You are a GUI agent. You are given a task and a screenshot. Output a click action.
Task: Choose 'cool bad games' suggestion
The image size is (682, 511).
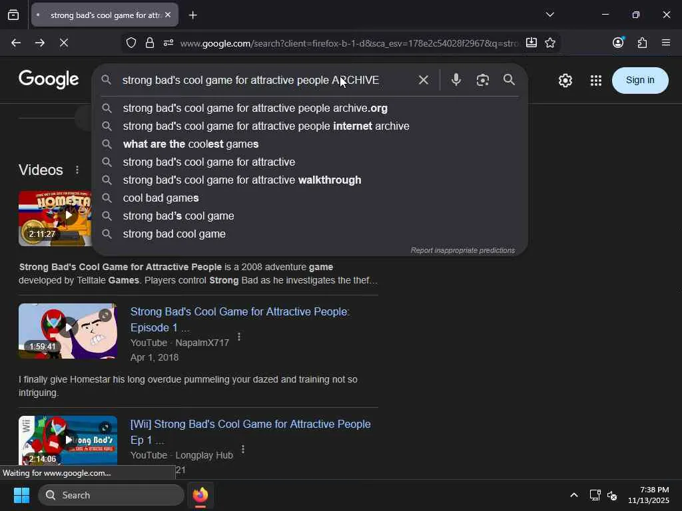pos(310,198)
